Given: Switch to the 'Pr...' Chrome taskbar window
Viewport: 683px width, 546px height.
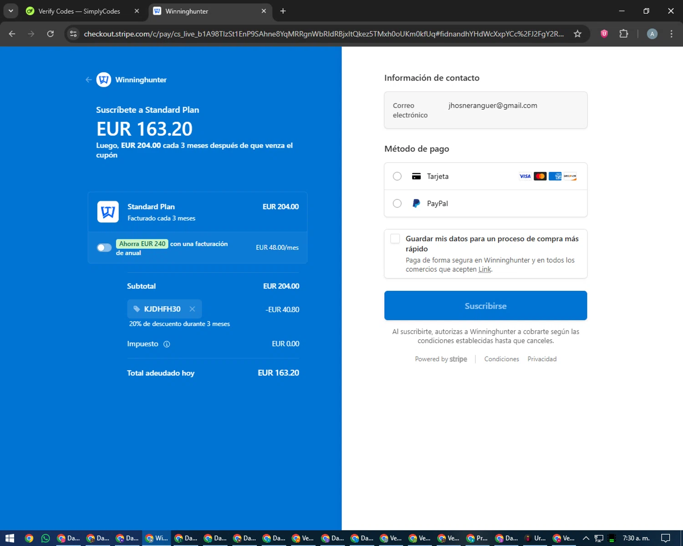Looking at the screenshot, I should [477, 538].
